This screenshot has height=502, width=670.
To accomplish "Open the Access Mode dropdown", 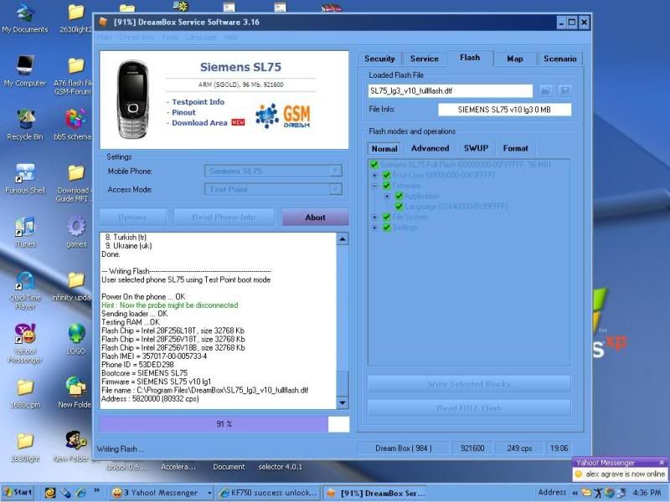I will (337, 189).
